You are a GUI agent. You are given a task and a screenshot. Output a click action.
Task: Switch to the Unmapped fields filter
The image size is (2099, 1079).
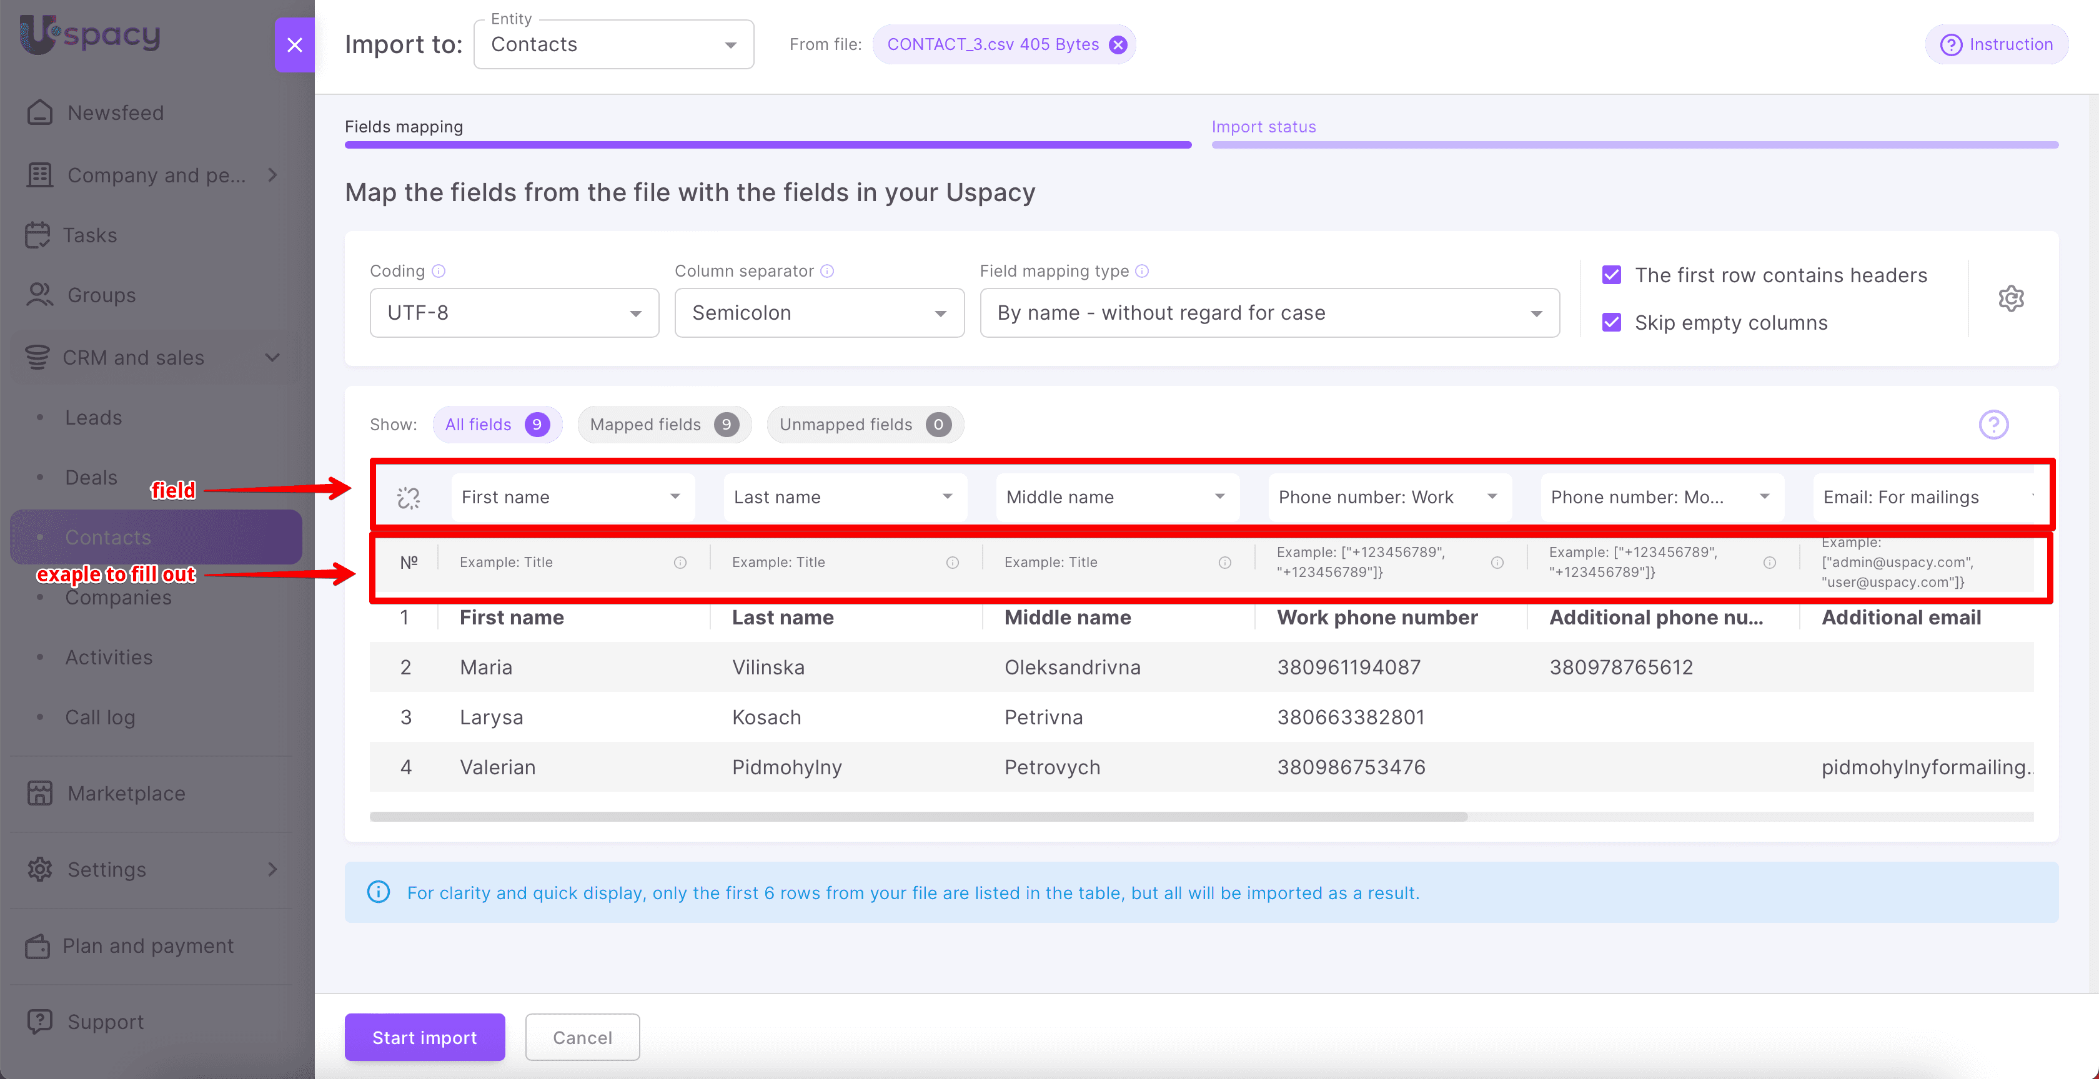865,424
